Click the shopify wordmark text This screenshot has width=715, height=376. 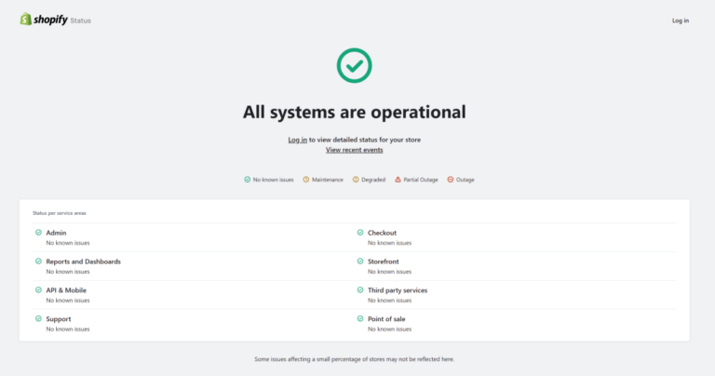click(50, 20)
